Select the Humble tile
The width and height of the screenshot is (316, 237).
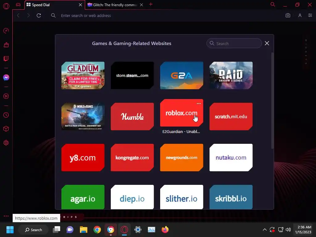pyautogui.click(x=132, y=116)
